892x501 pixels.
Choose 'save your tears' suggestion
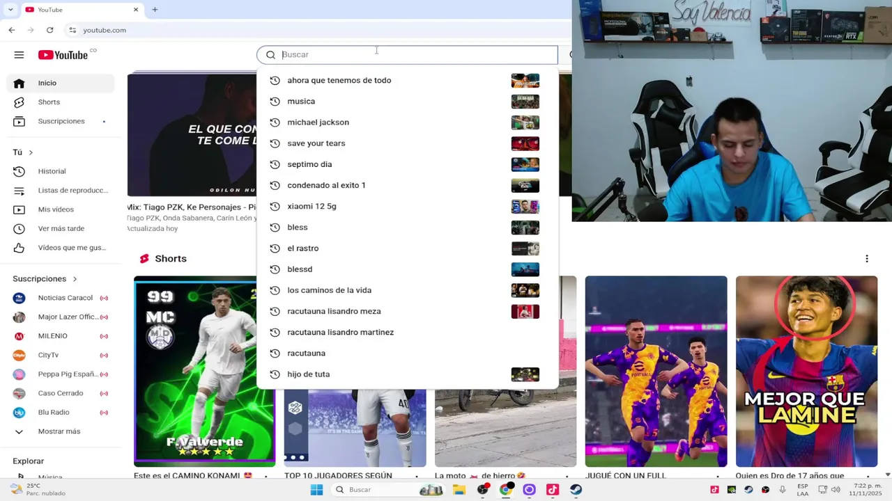click(407, 143)
